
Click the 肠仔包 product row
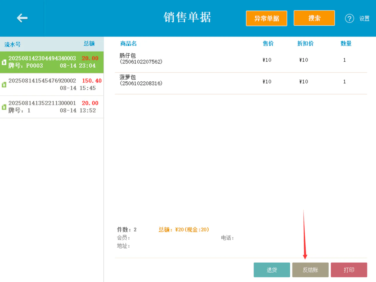click(241, 60)
